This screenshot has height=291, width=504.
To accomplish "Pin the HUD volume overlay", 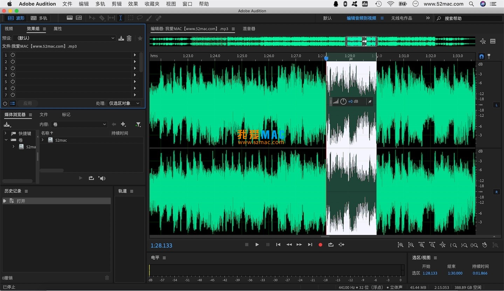I will 370,102.
